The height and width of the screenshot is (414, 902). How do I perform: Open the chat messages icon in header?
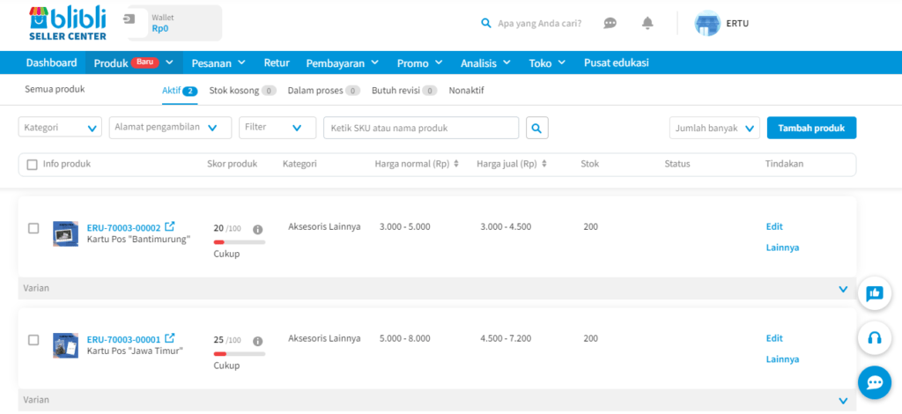coord(610,24)
